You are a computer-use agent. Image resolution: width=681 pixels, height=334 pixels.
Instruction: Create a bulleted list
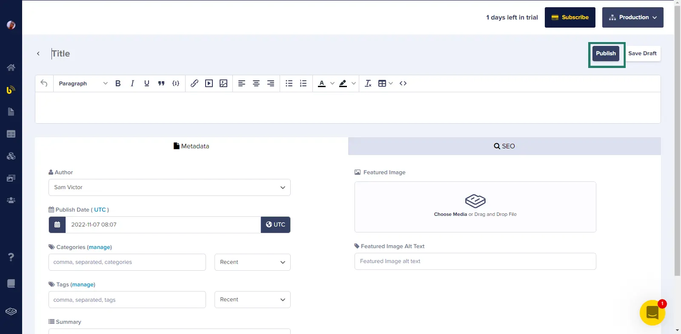[x=289, y=83]
